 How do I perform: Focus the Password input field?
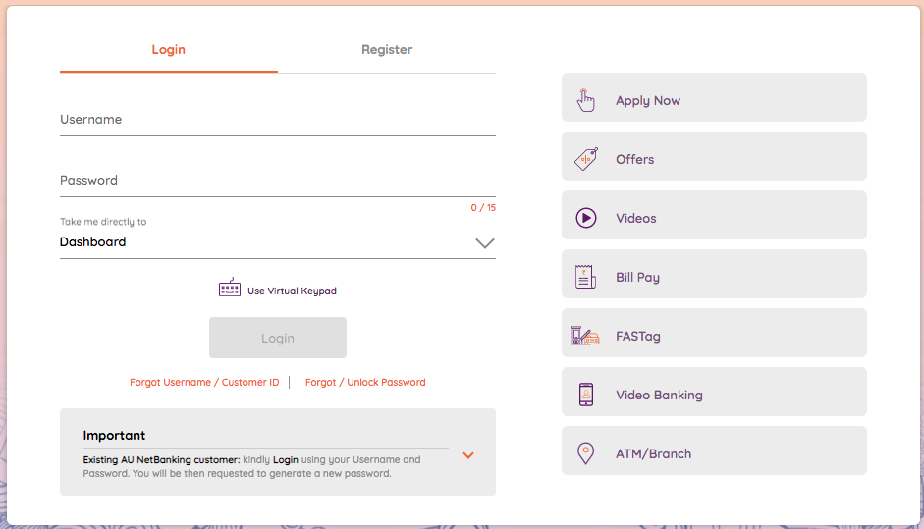277,182
